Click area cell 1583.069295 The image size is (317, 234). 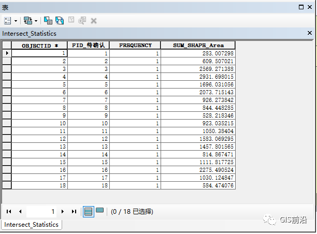point(198,139)
